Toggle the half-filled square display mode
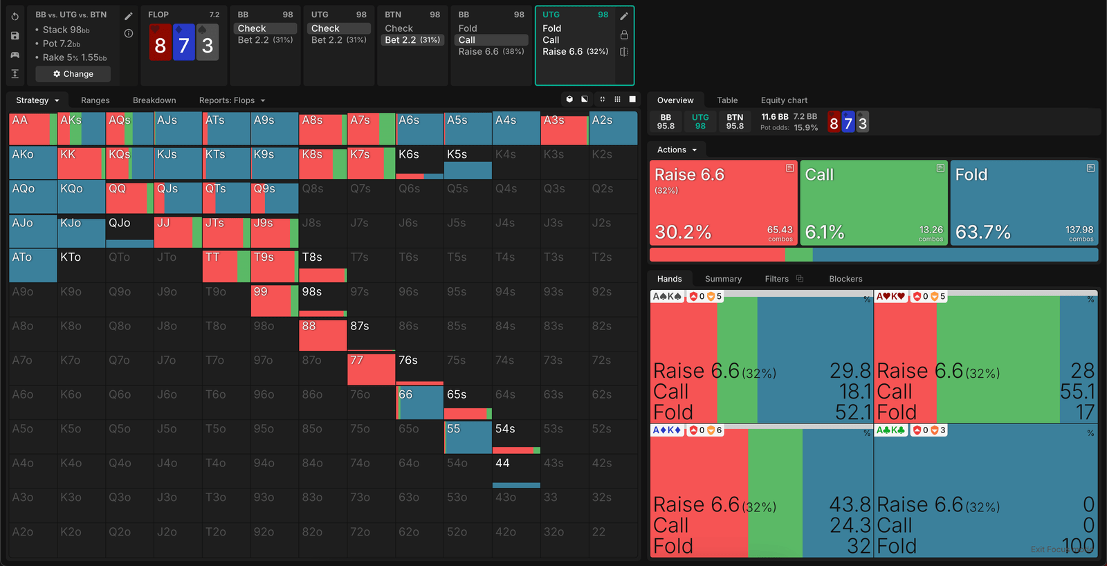The width and height of the screenshot is (1107, 566). tap(585, 100)
